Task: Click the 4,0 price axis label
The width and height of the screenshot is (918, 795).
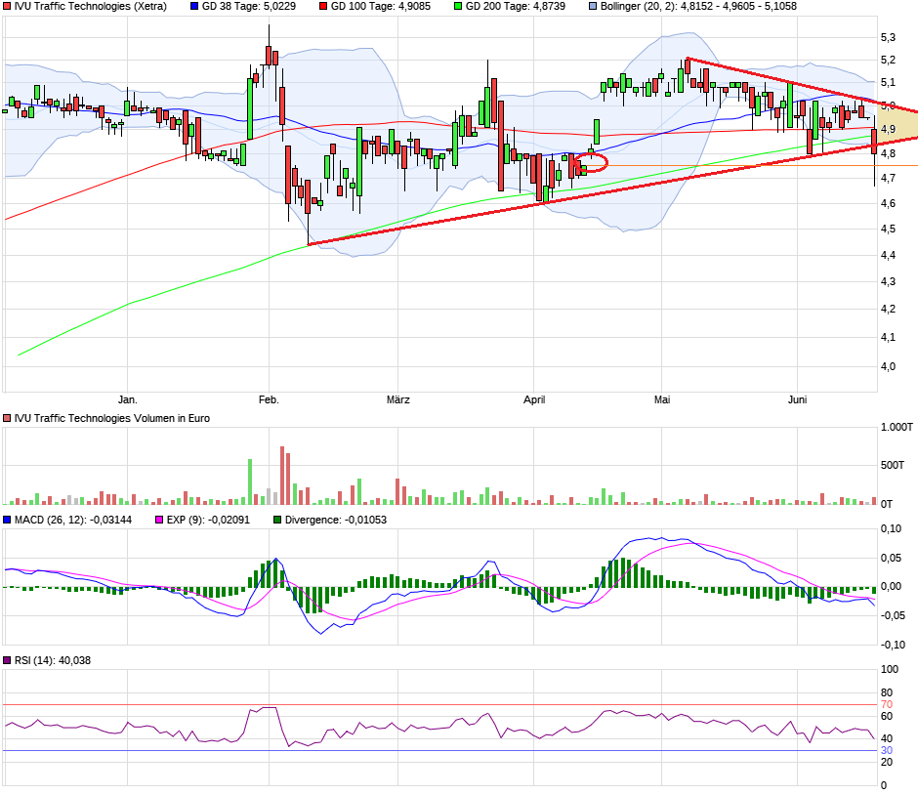Action: pos(888,366)
